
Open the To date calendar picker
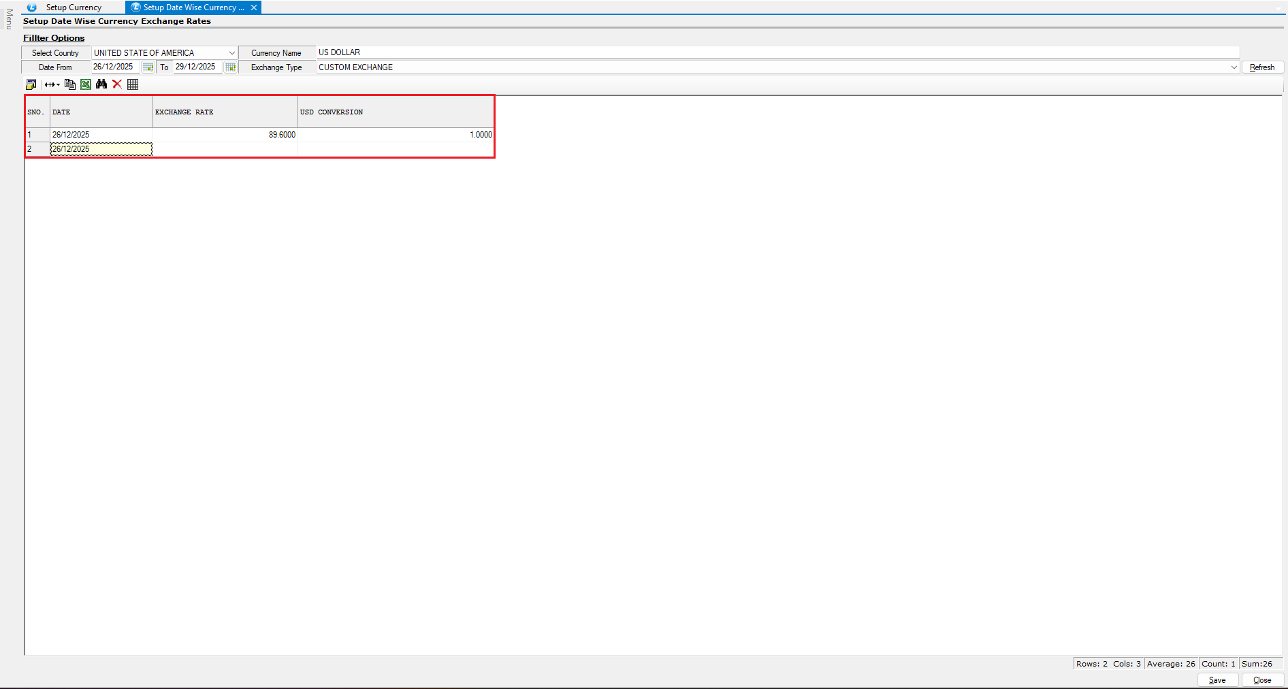point(230,67)
